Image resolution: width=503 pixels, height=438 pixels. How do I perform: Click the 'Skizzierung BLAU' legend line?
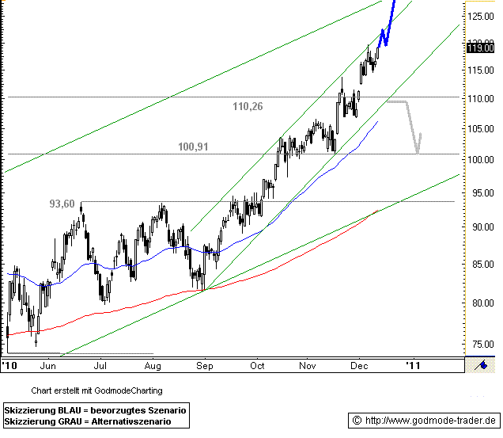point(95,410)
